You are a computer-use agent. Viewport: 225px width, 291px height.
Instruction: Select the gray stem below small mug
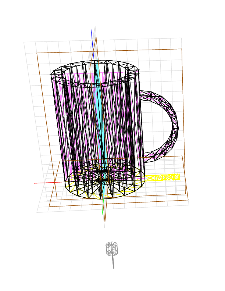click(113, 262)
